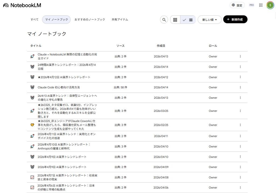Open more options for 2026年4月7日 row
Image resolution: width=276 pixels, height=193 pixels.
tap(240, 177)
